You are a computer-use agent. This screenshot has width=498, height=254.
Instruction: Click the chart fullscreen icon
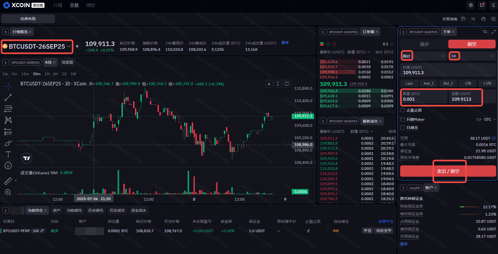pyautogui.click(x=287, y=84)
